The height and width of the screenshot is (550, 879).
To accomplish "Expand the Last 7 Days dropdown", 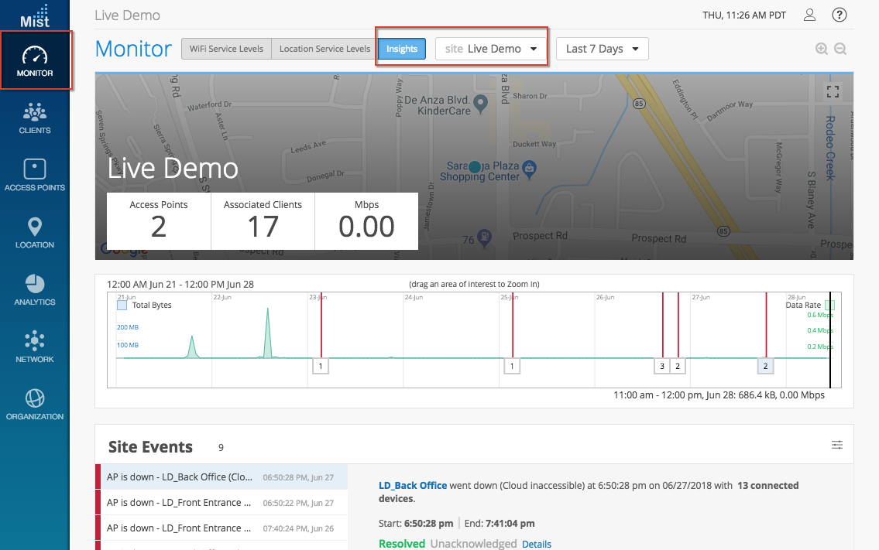I will click(602, 49).
